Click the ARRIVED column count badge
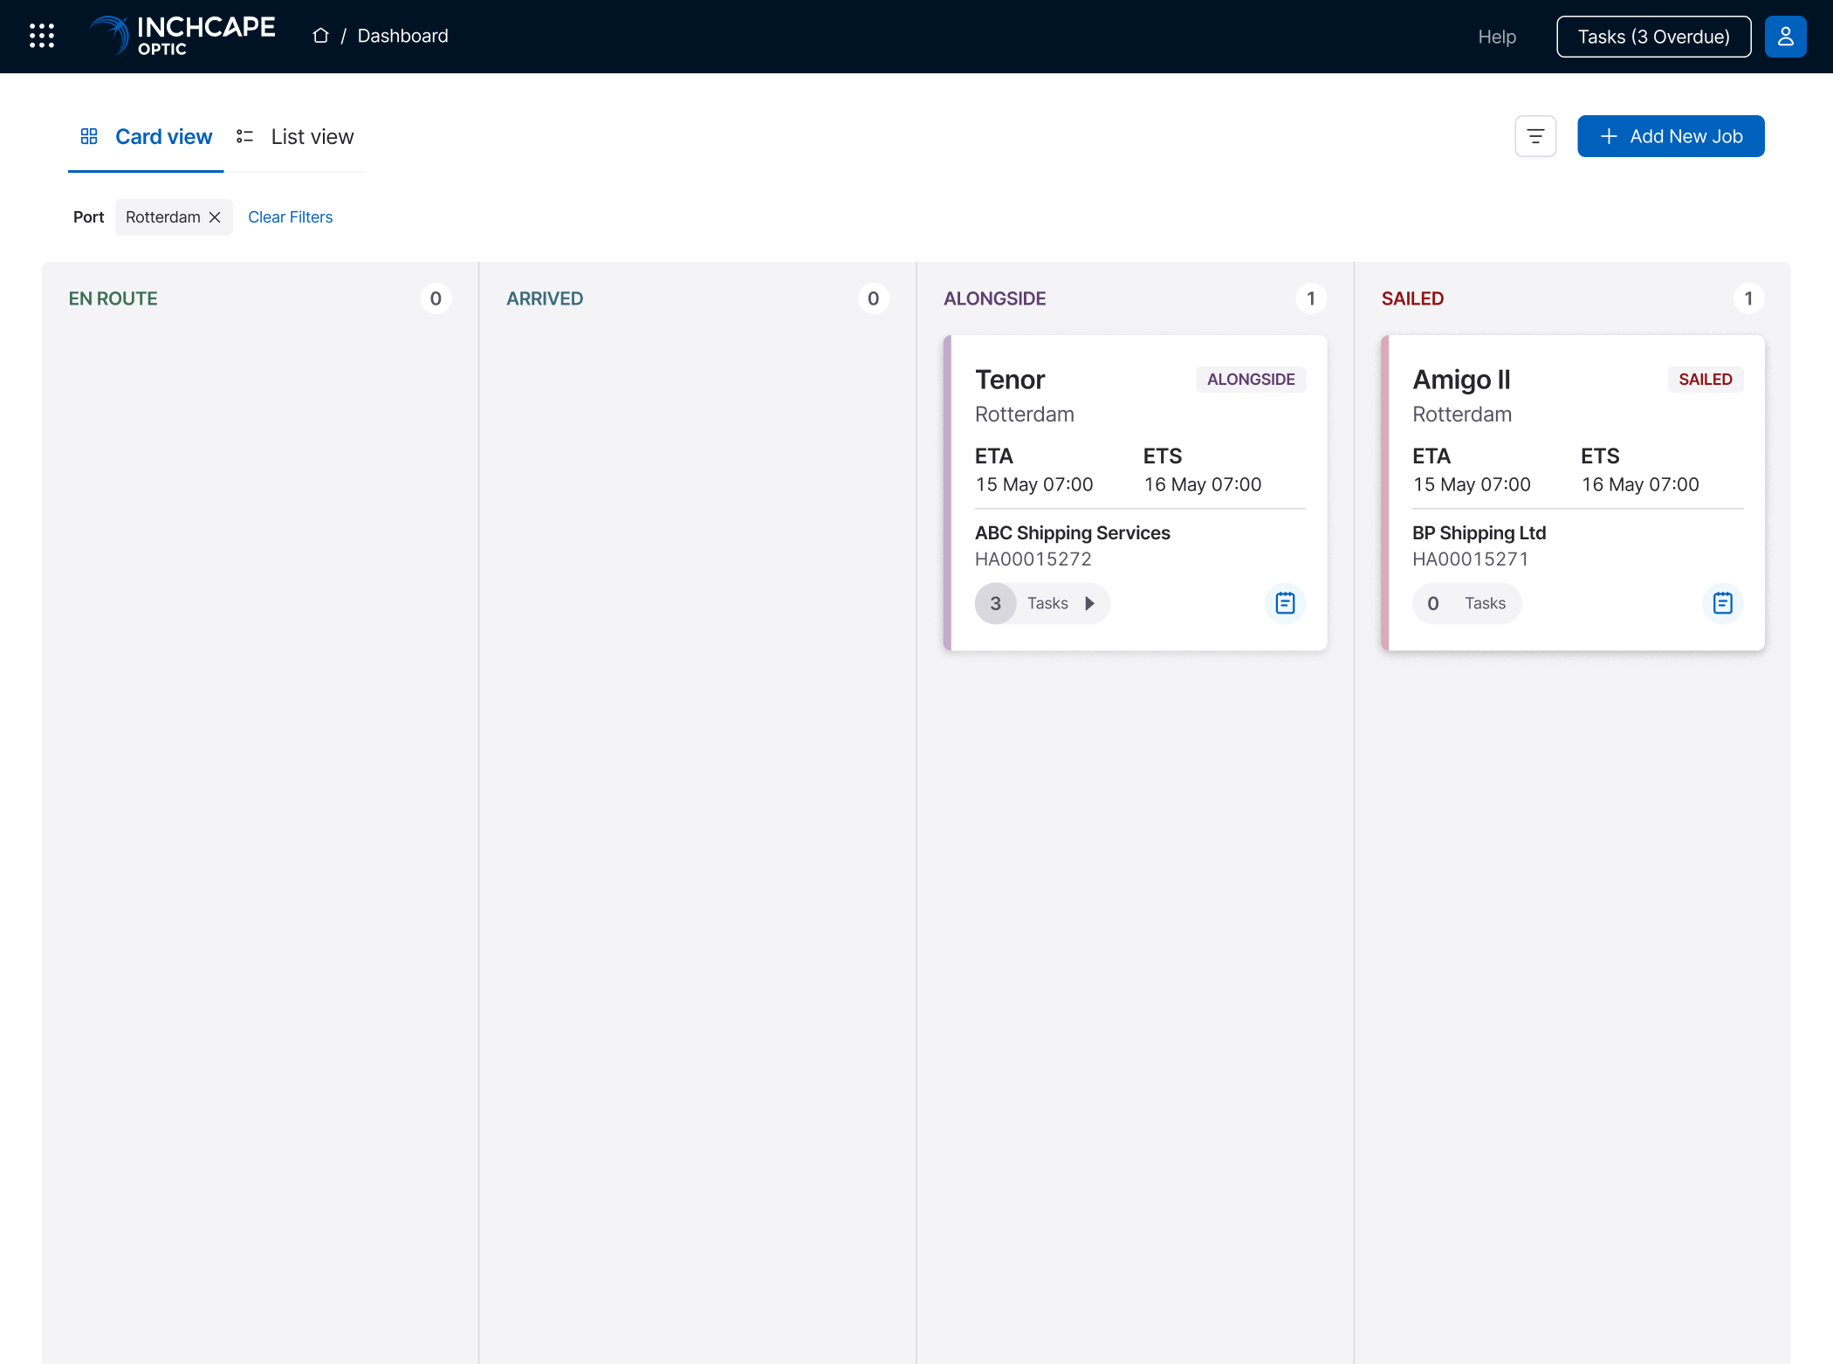This screenshot has height=1364, width=1833. click(873, 298)
